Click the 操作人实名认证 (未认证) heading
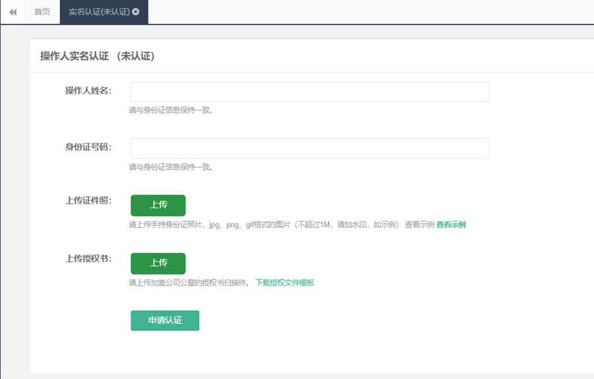The image size is (594, 379). pyautogui.click(x=98, y=56)
